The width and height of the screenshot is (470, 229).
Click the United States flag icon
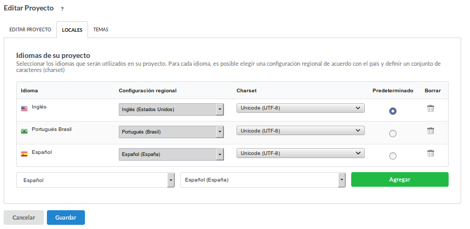click(24, 109)
